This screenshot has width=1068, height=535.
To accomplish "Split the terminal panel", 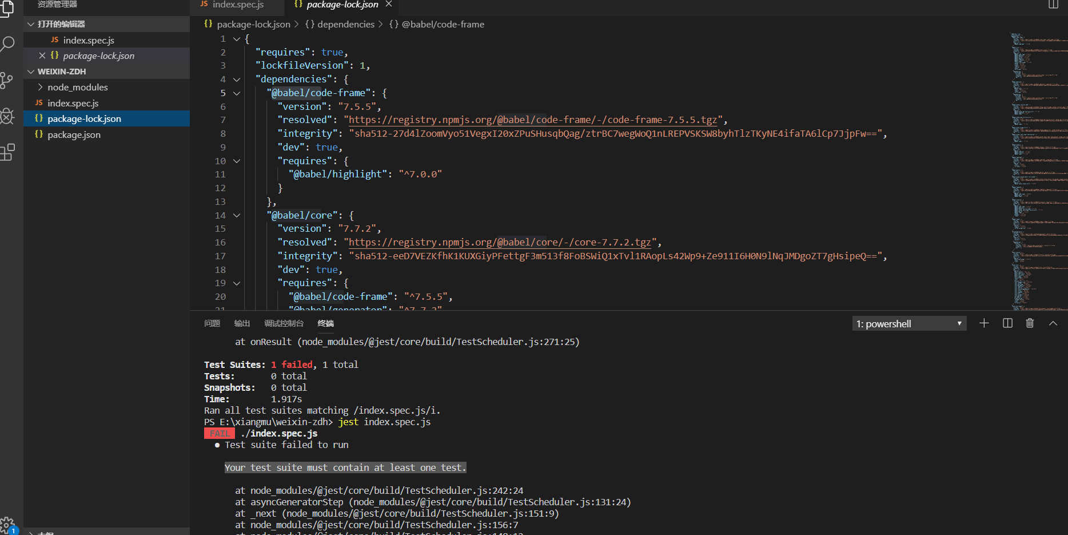I will 1007,323.
